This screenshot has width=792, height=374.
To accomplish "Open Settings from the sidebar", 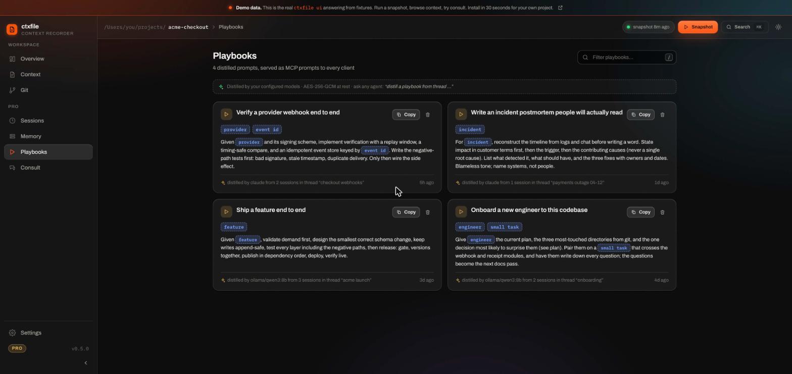I will click(x=48, y=333).
